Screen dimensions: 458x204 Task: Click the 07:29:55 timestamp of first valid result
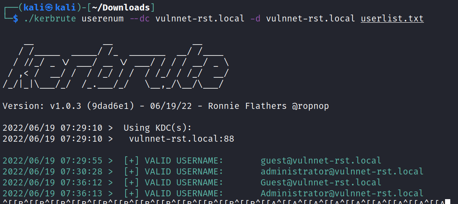(87, 161)
